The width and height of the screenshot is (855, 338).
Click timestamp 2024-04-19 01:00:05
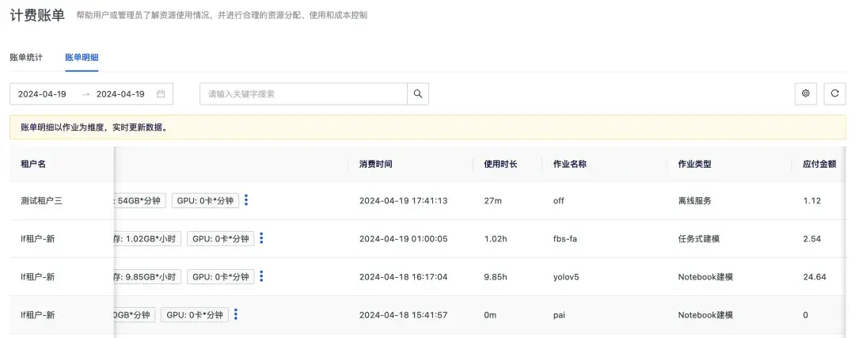coord(404,239)
